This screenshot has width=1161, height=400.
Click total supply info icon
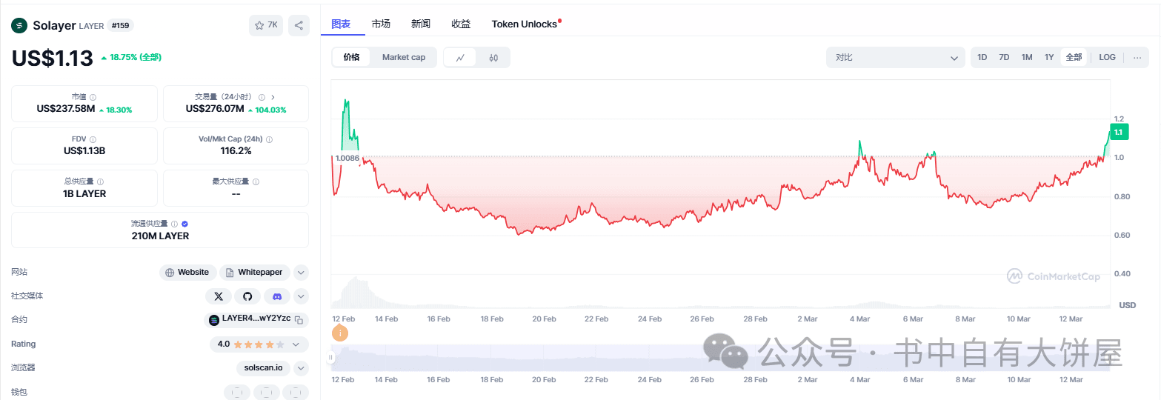(100, 181)
